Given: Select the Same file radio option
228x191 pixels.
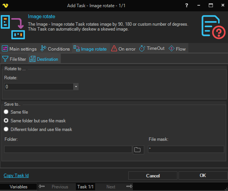Looking at the screenshot, I should [6, 112].
